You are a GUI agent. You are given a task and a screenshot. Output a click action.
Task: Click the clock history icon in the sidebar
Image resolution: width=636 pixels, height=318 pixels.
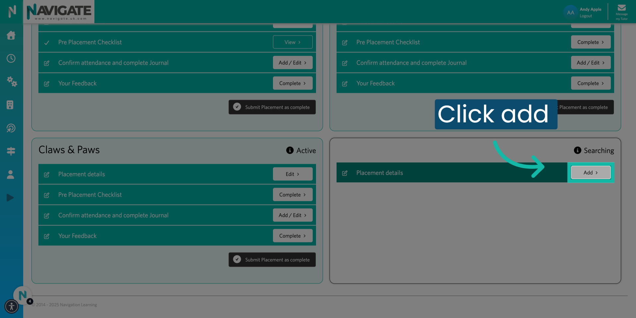pyautogui.click(x=11, y=58)
